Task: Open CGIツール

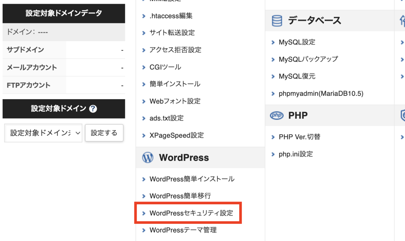Action: coord(165,67)
